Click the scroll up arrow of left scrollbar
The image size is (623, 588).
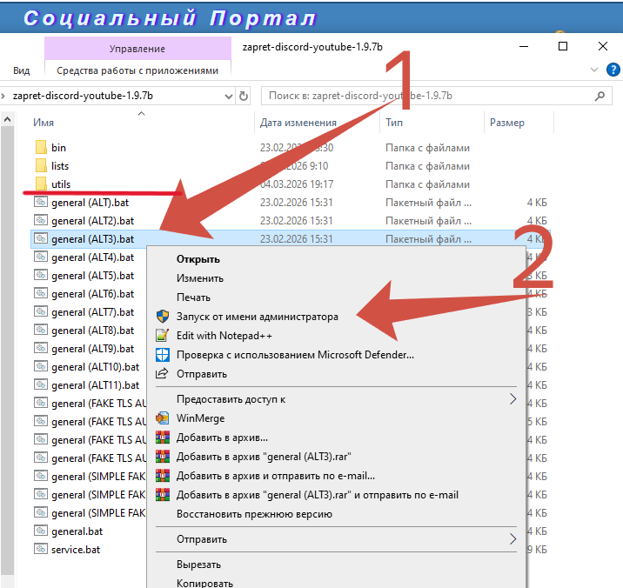pos(7,119)
